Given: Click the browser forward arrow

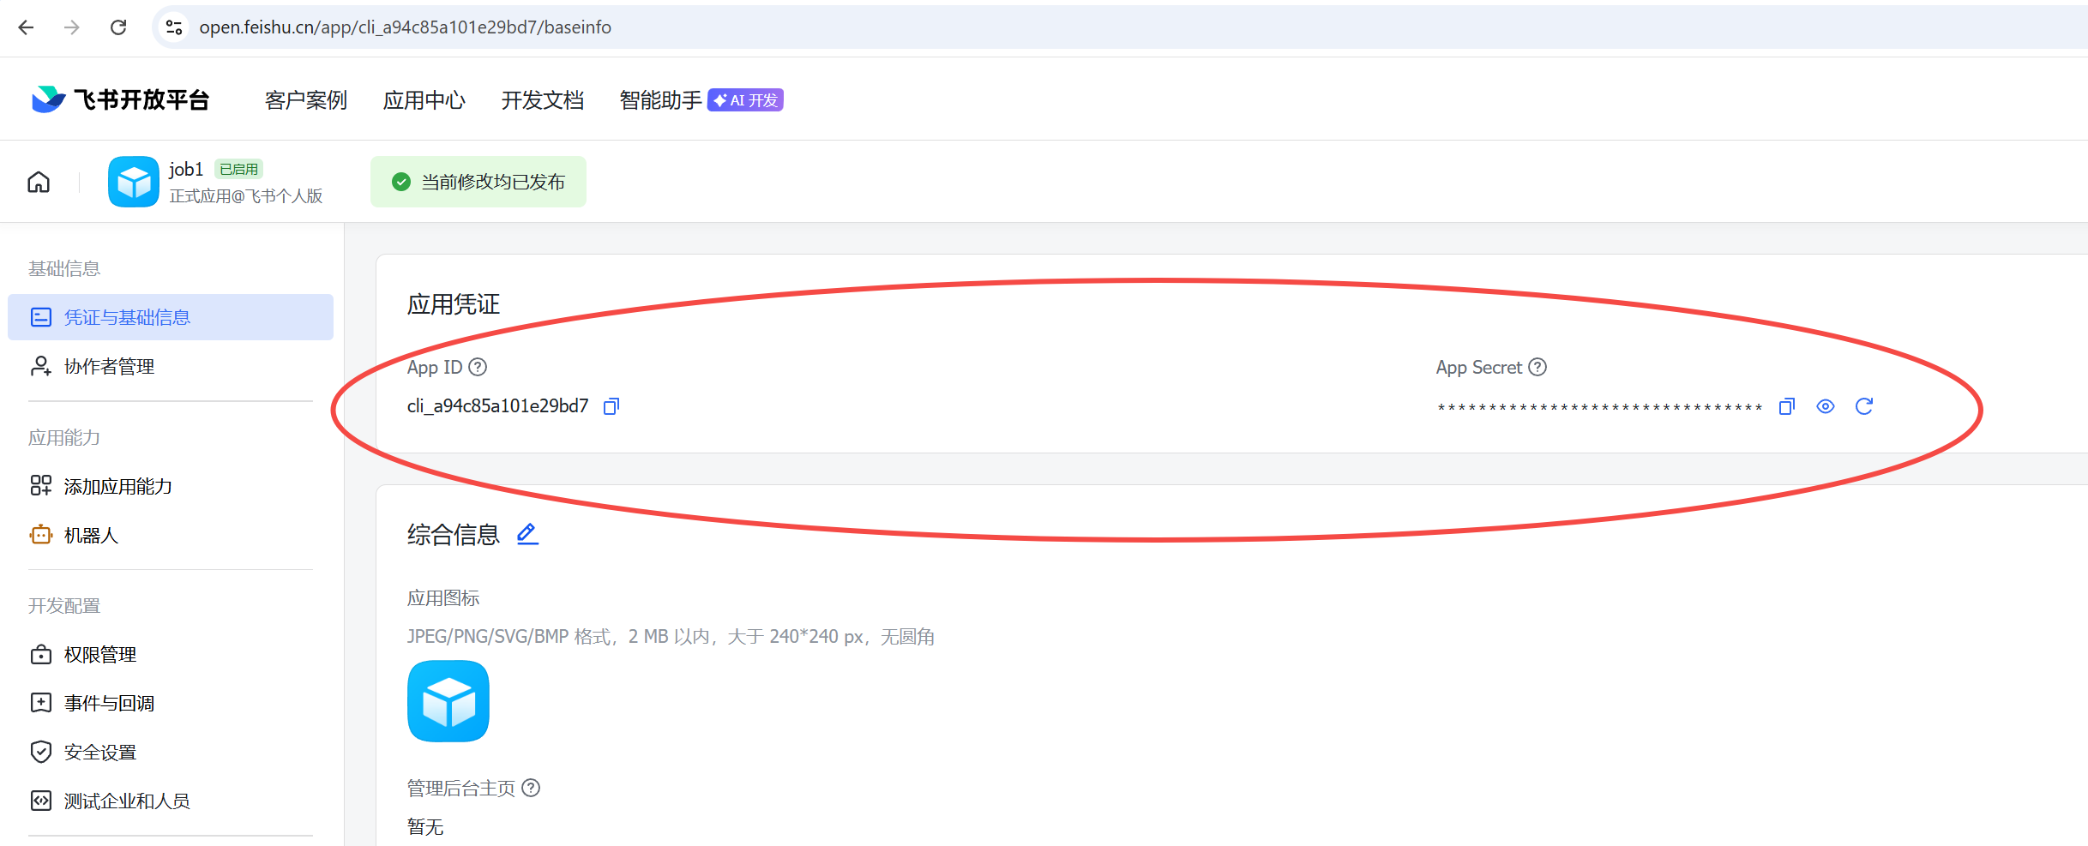Looking at the screenshot, I should click(72, 27).
